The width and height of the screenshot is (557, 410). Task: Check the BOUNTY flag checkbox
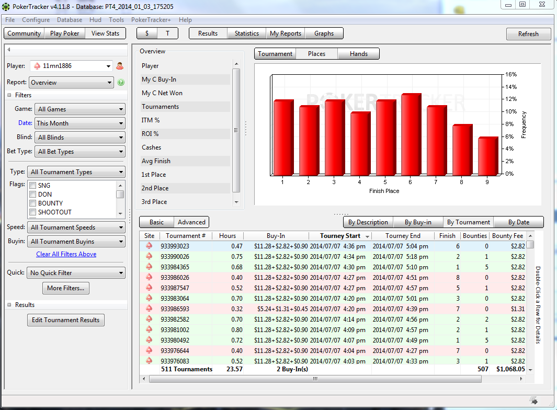(33, 203)
